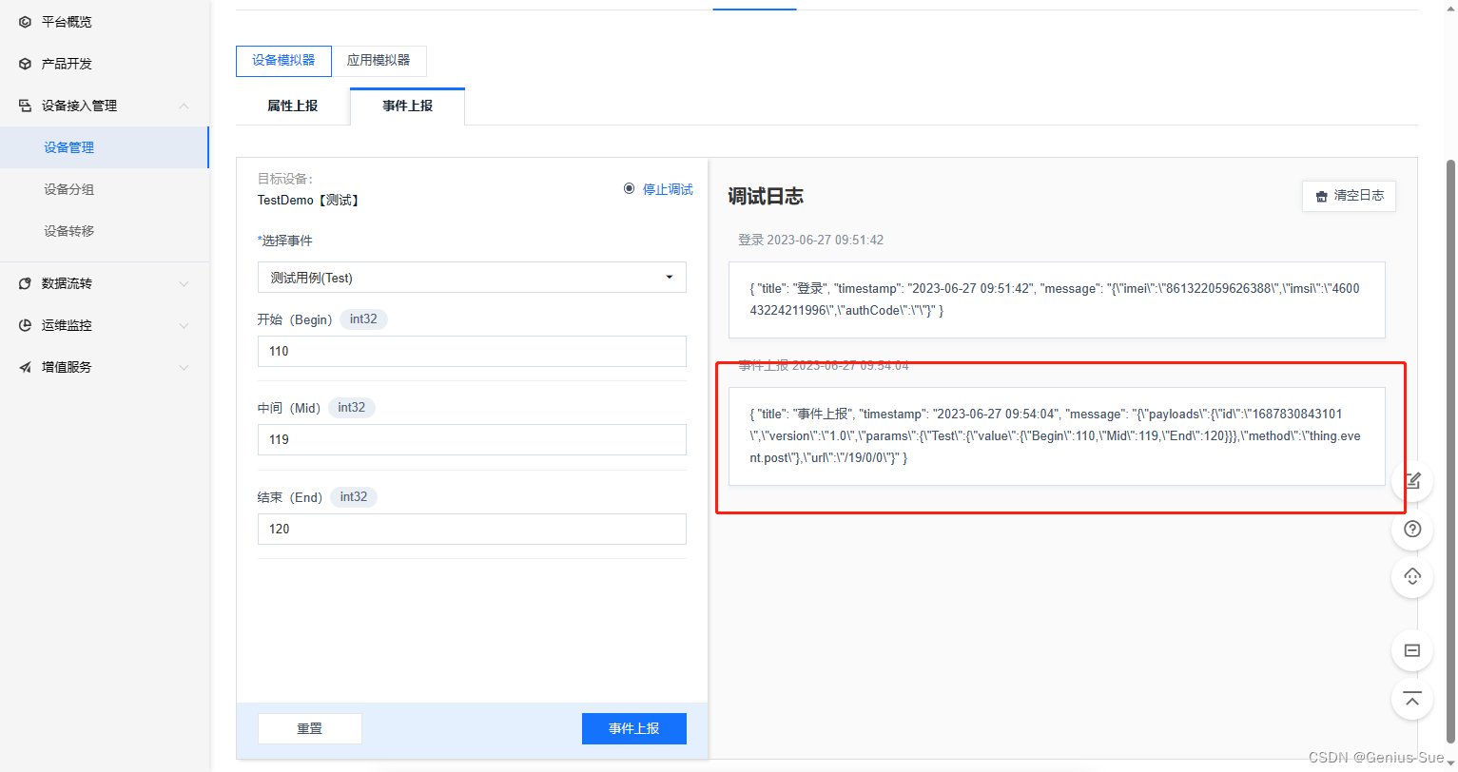The image size is (1458, 772).
Task: Click the Begin input field with 110
Action: coord(472,351)
